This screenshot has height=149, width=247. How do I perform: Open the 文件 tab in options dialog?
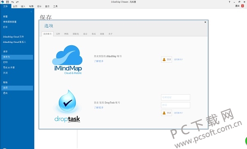58,34
